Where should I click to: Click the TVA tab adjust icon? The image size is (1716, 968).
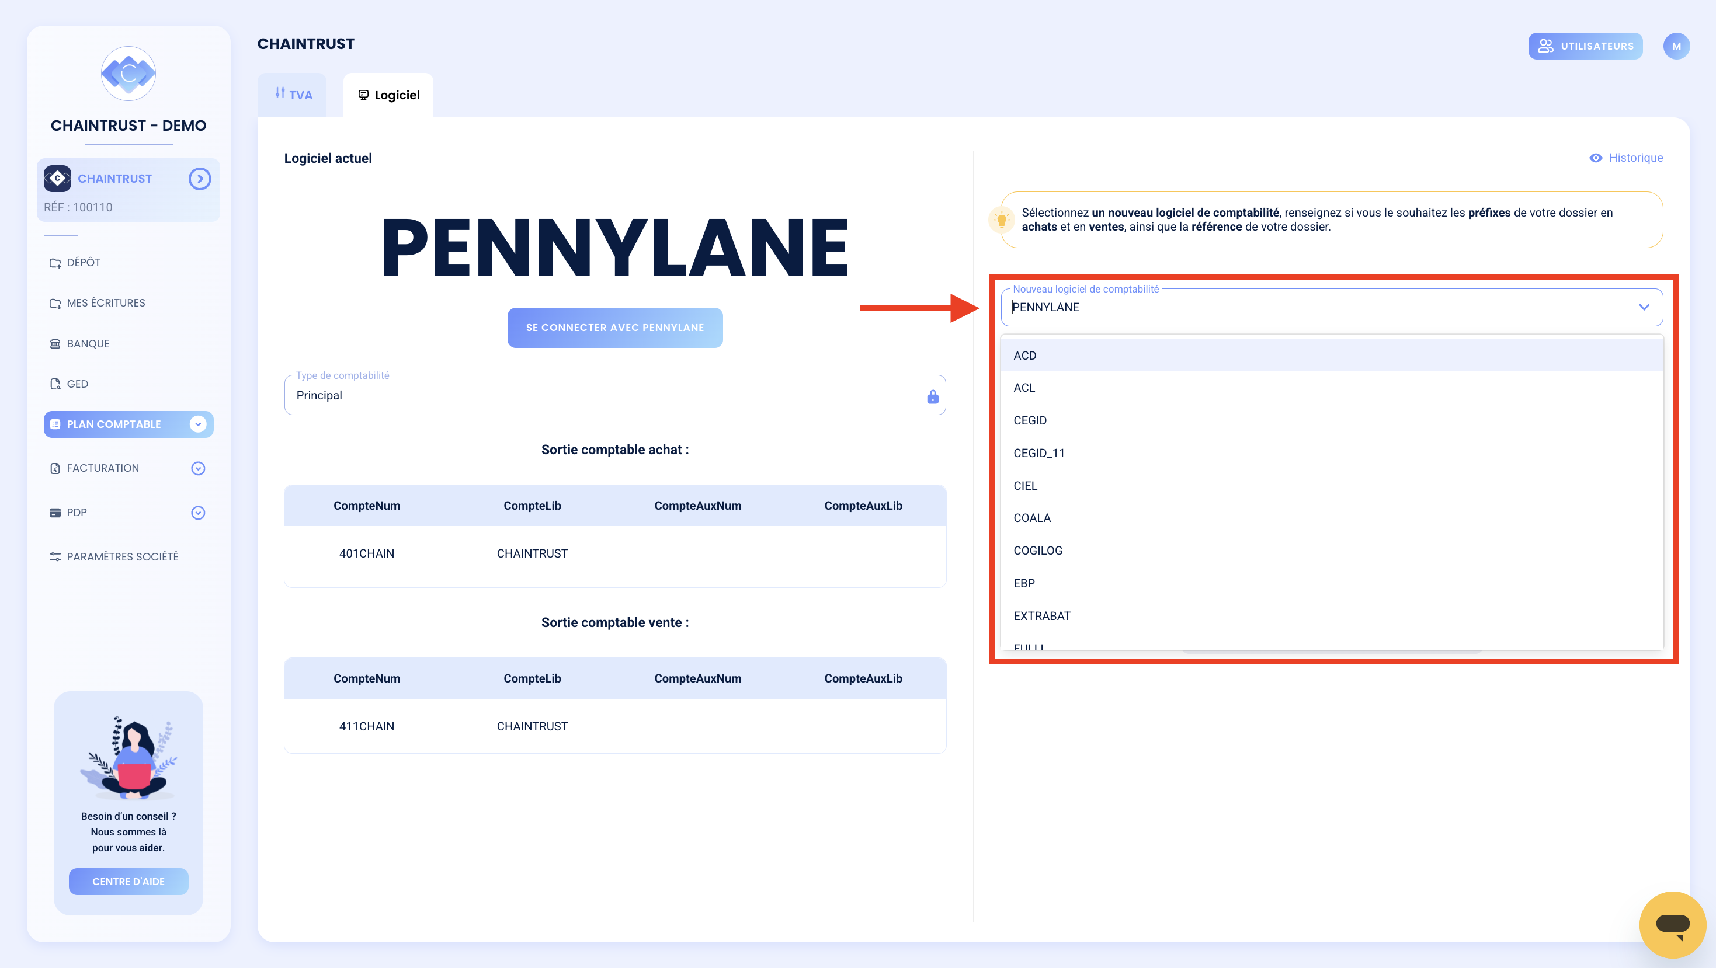(x=280, y=93)
